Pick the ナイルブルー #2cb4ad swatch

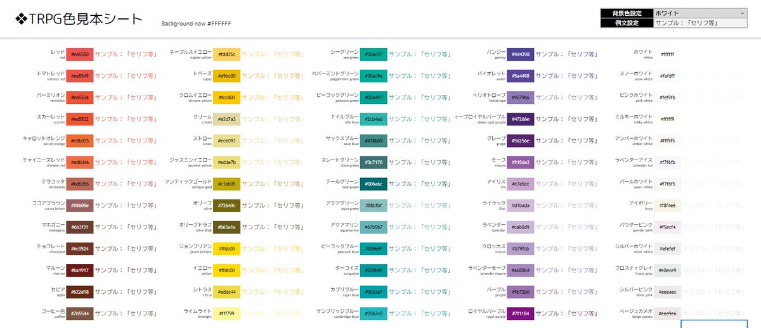click(374, 119)
